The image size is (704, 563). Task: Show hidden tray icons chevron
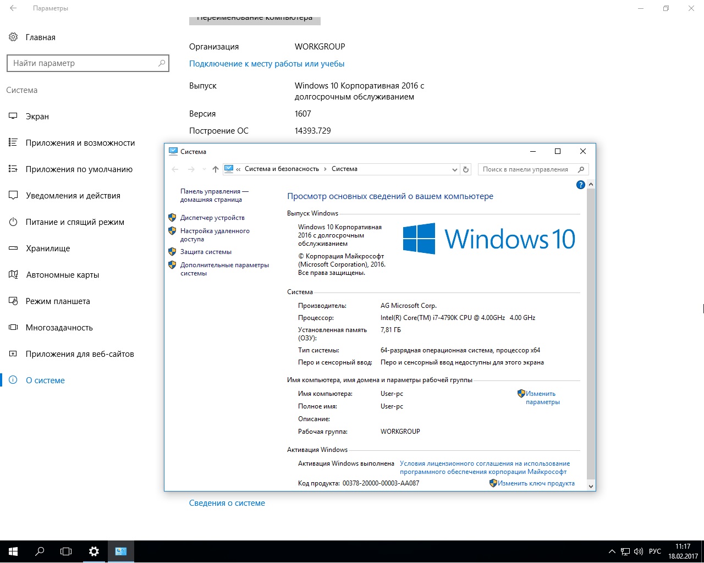click(x=612, y=551)
